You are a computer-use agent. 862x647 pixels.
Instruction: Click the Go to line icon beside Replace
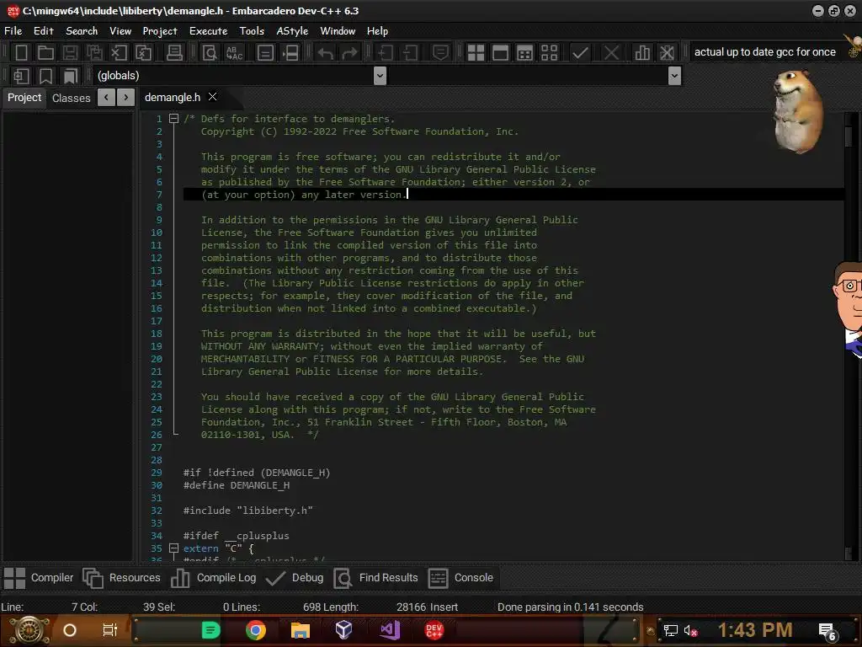point(290,53)
